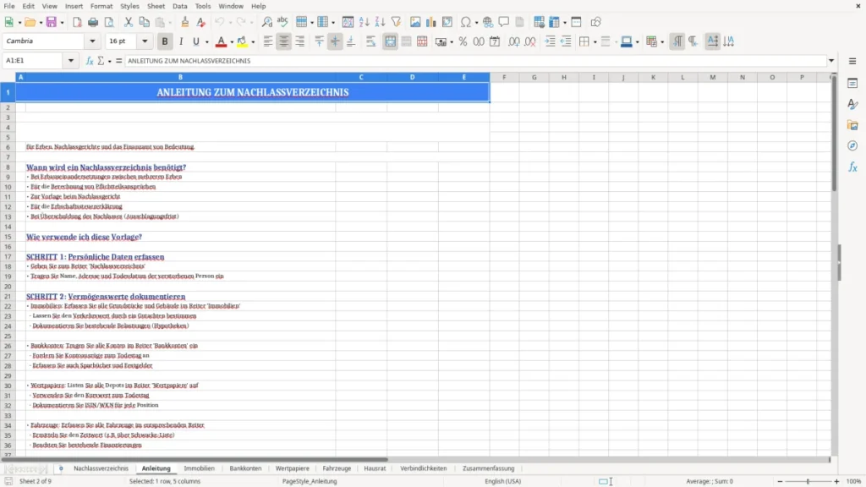Click the Print toolbar icon
This screenshot has width=866, height=487.
tap(93, 22)
